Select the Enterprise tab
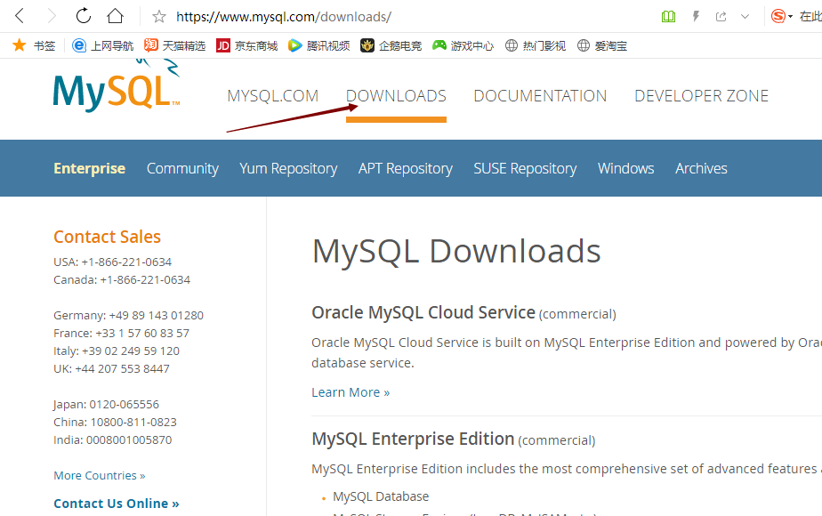This screenshot has height=516, width=822. click(x=89, y=168)
